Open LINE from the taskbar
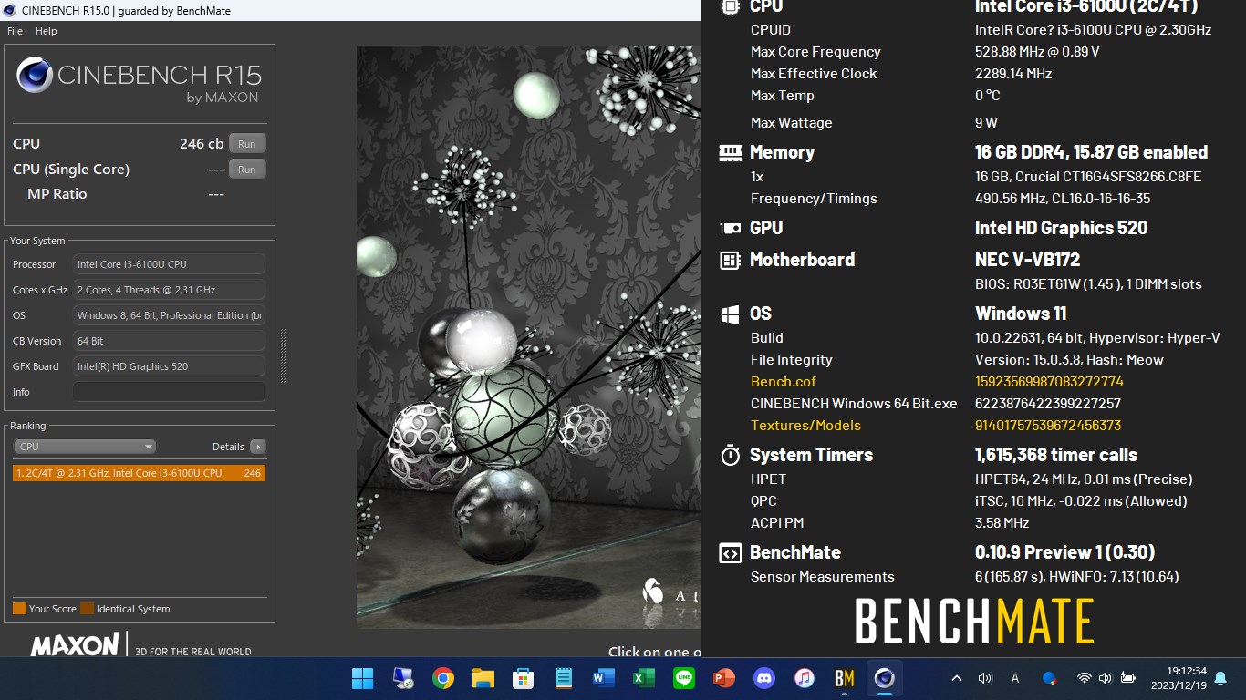Viewport: 1246px width, 700px height. pos(683,678)
